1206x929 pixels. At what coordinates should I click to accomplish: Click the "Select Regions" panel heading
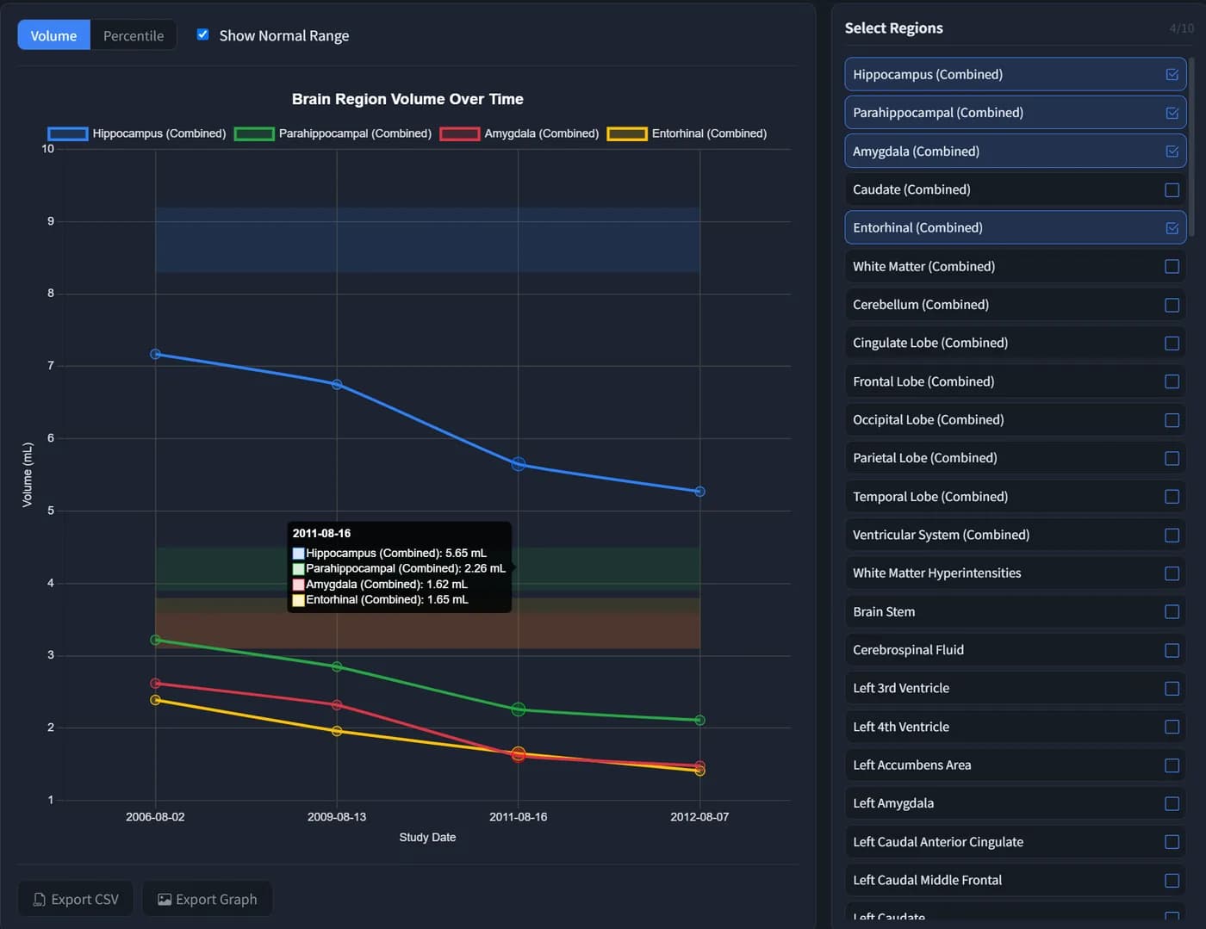coord(893,28)
